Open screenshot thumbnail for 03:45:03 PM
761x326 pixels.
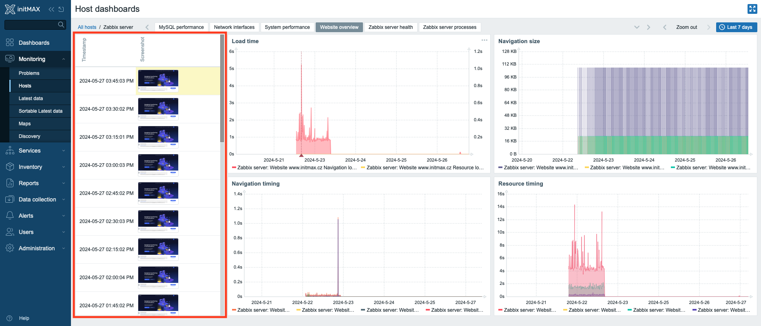158,81
